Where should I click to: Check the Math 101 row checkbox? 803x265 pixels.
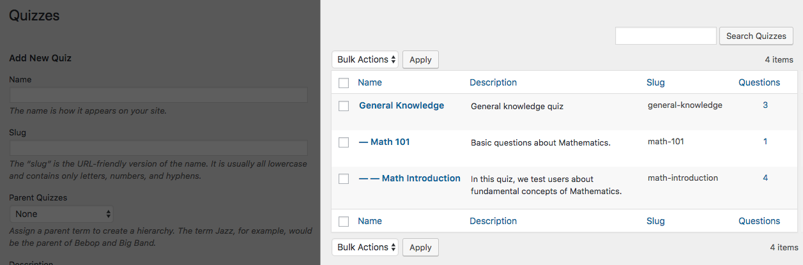click(x=344, y=142)
